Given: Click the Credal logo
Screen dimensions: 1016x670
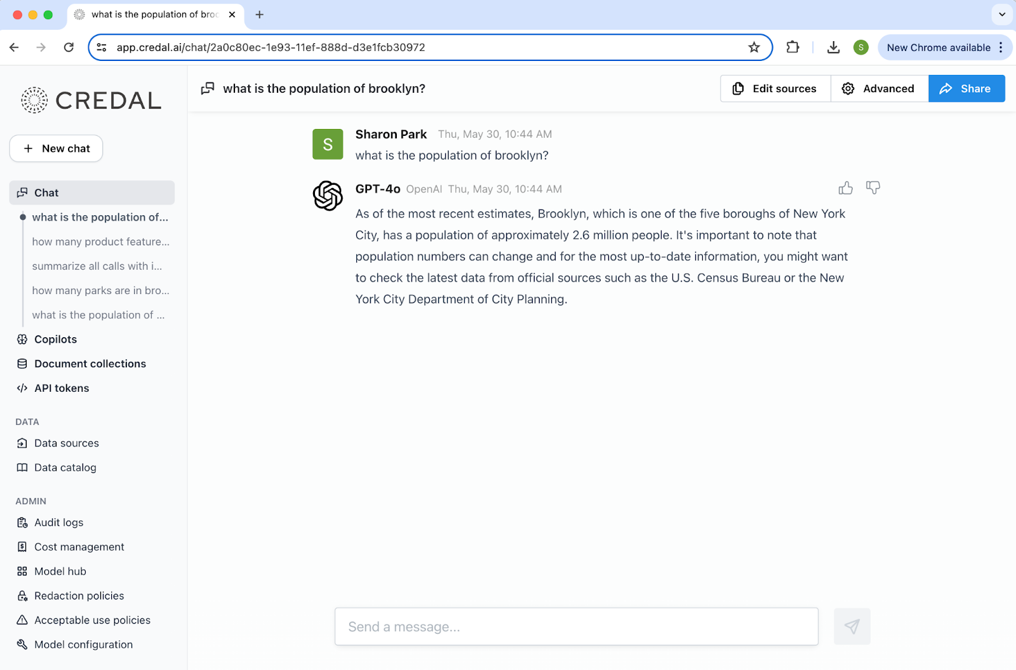Looking at the screenshot, I should tap(91, 100).
